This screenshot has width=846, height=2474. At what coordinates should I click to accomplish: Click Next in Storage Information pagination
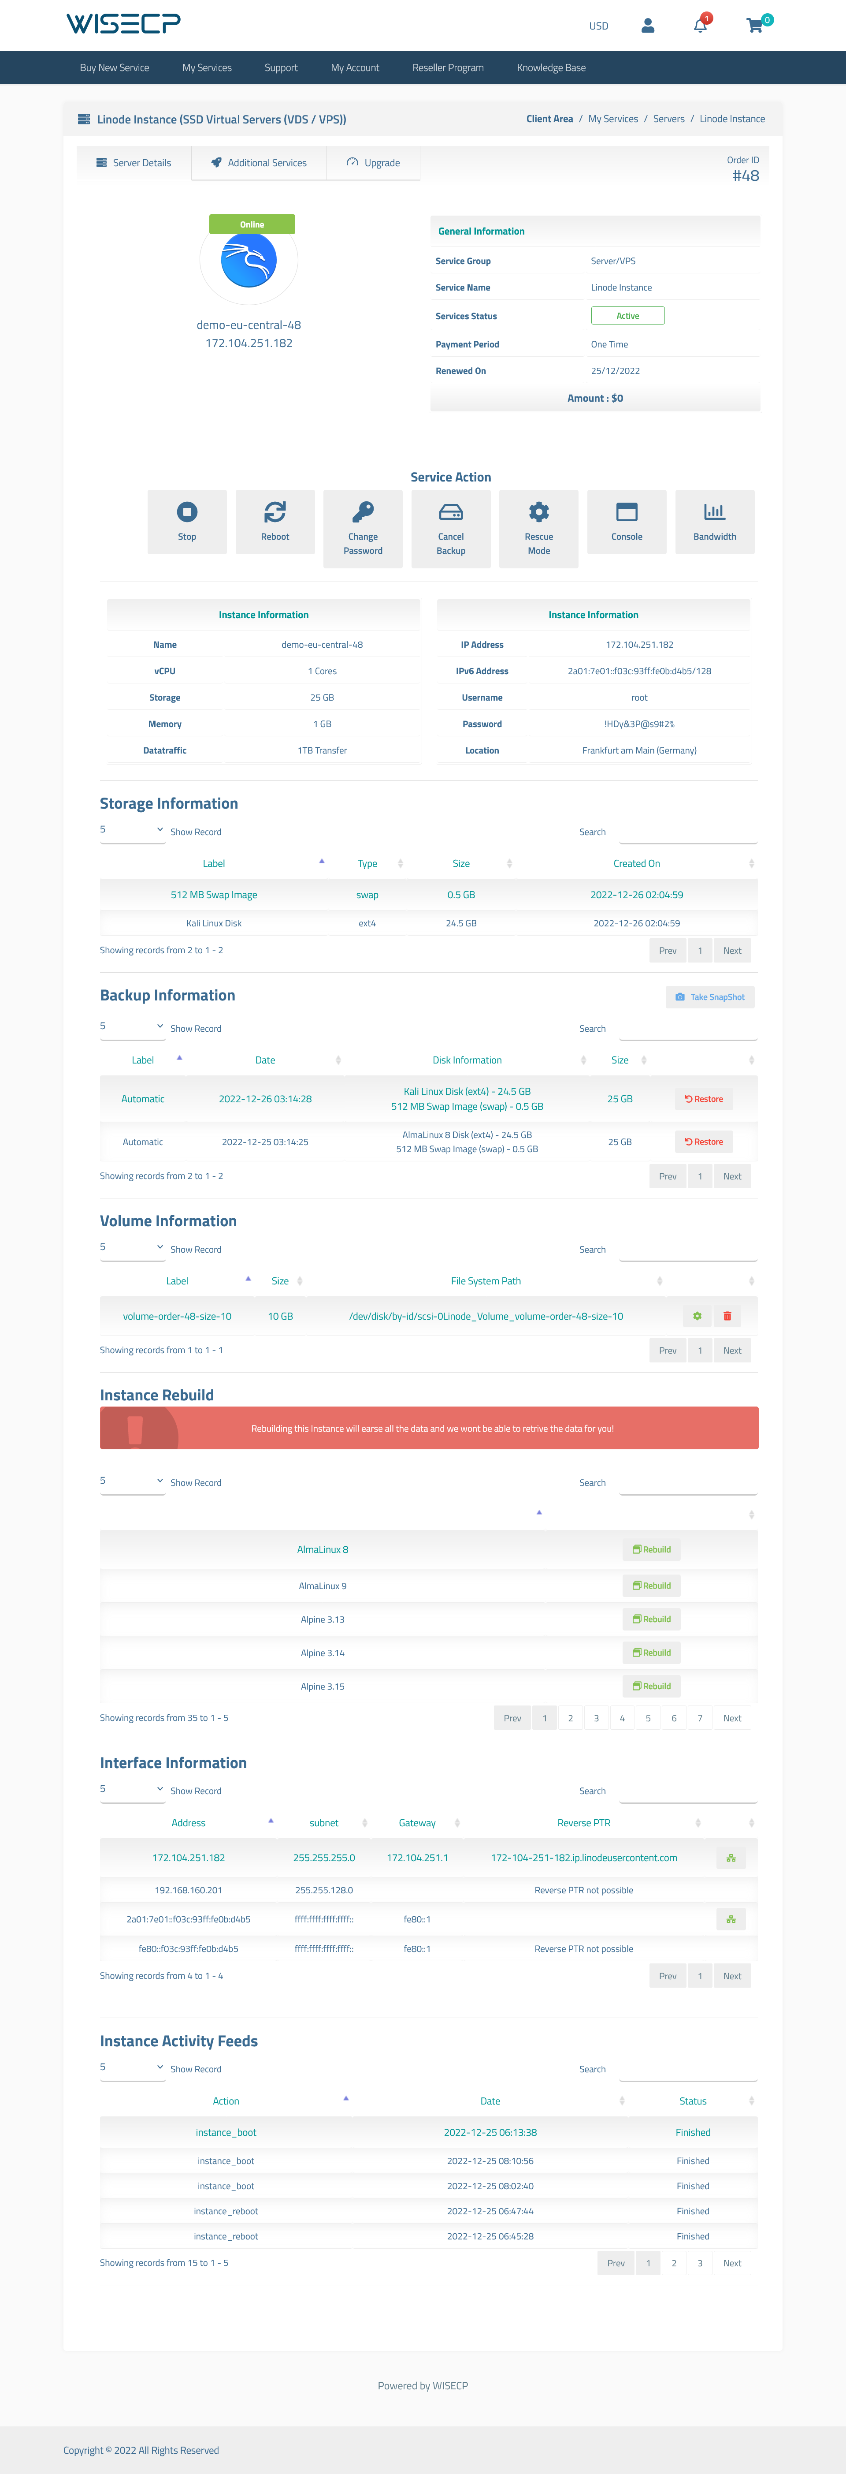tap(732, 951)
